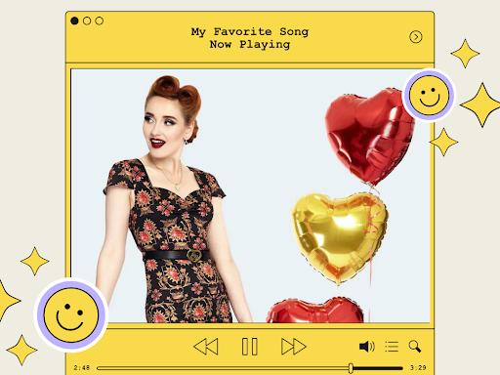Open the playlist list icon
The image size is (500, 375).
click(392, 347)
